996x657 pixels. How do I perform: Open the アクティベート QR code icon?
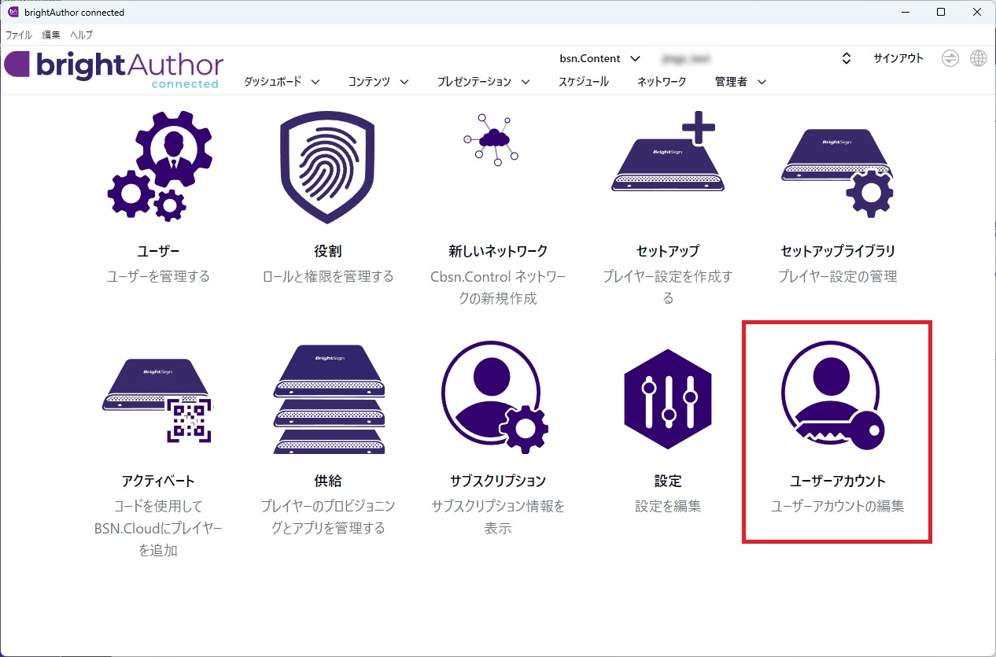[x=158, y=398]
